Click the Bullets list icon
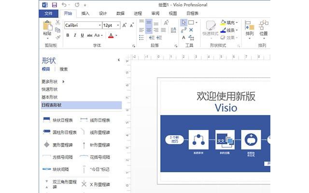This screenshot has height=193, width=309. click(141, 38)
